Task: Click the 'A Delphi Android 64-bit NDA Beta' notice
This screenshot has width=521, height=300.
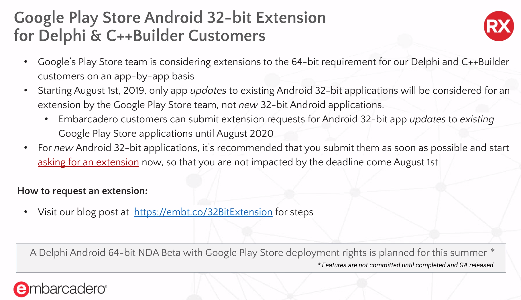Action: click(x=261, y=258)
